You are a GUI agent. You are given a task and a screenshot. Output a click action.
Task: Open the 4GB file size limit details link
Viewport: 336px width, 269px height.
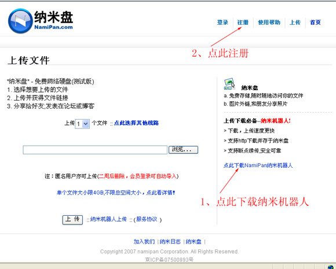click(x=116, y=193)
